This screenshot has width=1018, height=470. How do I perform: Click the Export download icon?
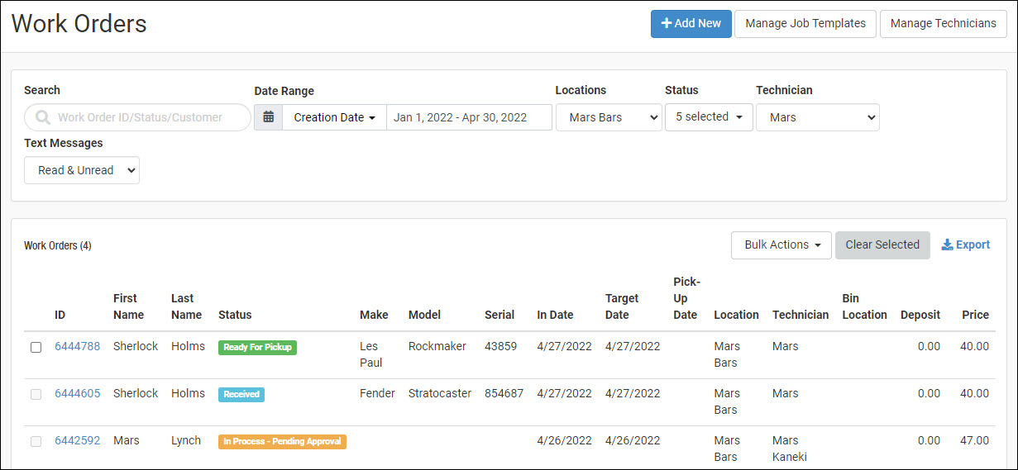(x=947, y=245)
